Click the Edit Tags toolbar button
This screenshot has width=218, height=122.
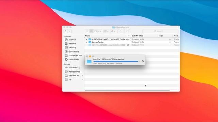coord(127,31)
